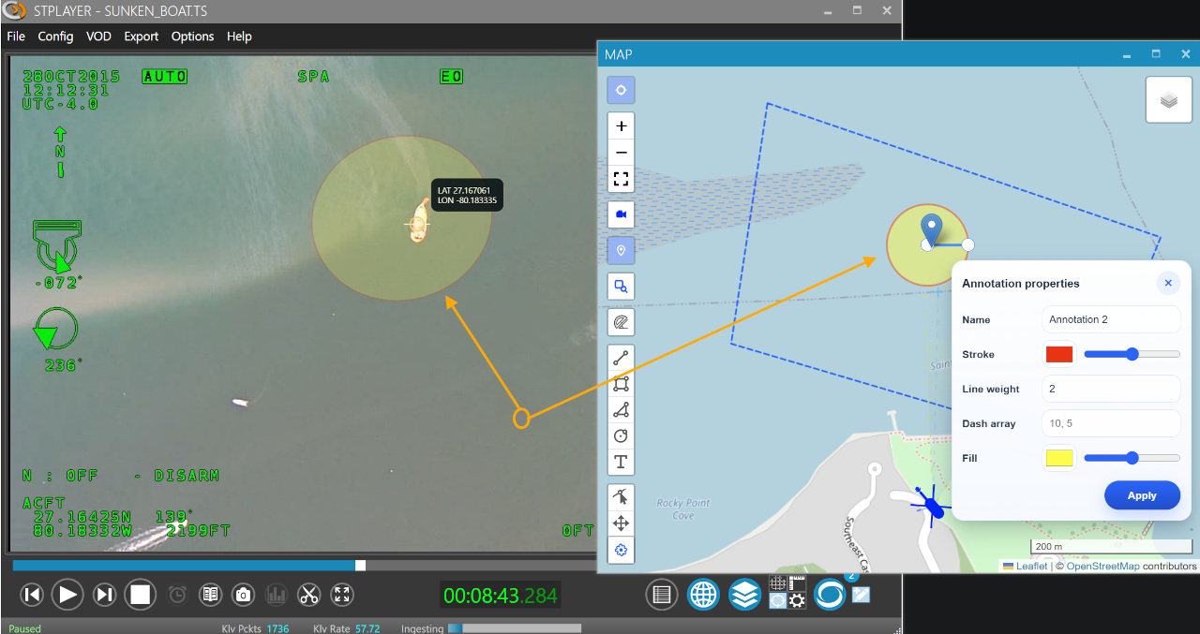Open the Options menu

(192, 37)
